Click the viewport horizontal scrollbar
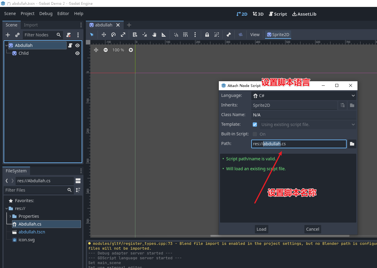377x268 pixels. [280, 236]
